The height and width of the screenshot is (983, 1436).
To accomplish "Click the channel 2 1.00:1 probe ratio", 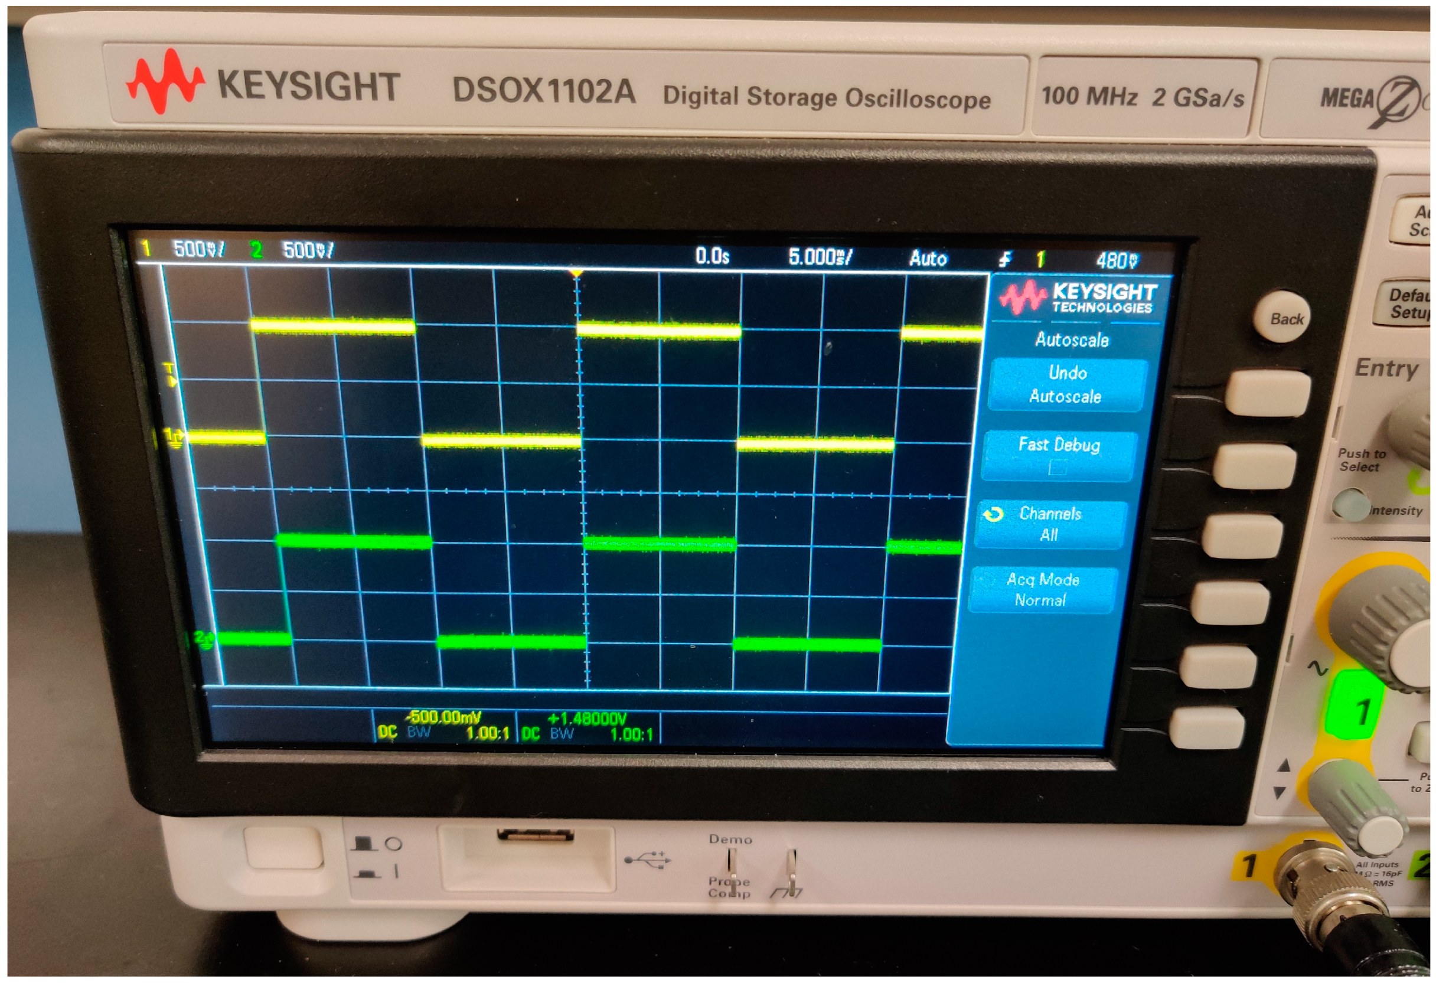I will point(631,734).
